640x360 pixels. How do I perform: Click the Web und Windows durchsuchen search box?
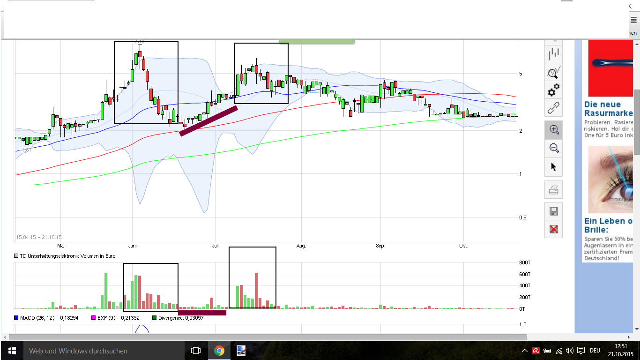click(x=104, y=351)
